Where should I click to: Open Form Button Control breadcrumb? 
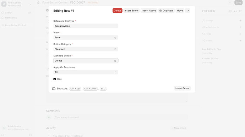coord(55,2)
